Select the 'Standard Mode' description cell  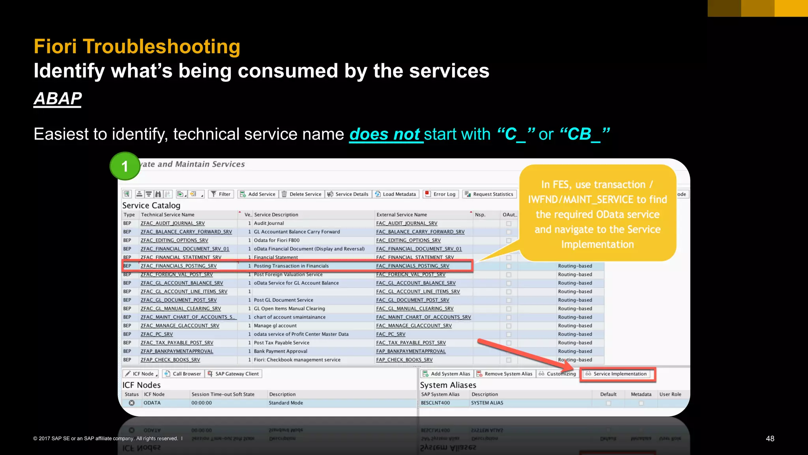(342, 403)
